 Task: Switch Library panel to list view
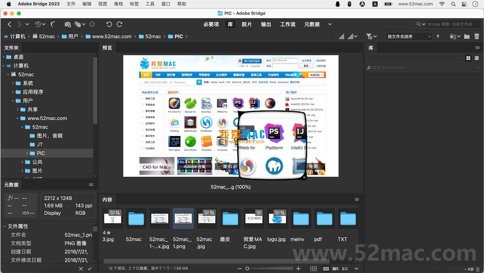(x=477, y=58)
